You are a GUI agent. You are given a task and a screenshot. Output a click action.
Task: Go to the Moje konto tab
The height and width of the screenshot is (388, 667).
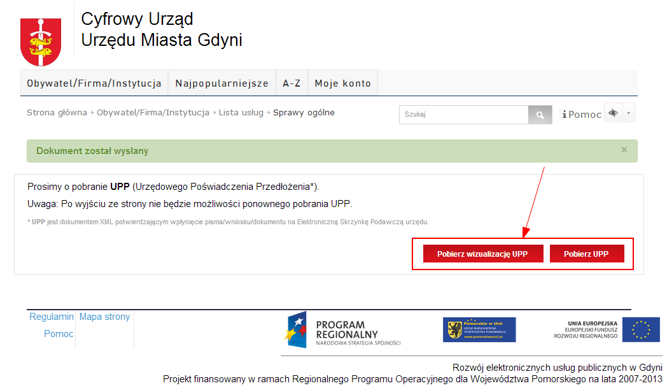click(x=342, y=83)
